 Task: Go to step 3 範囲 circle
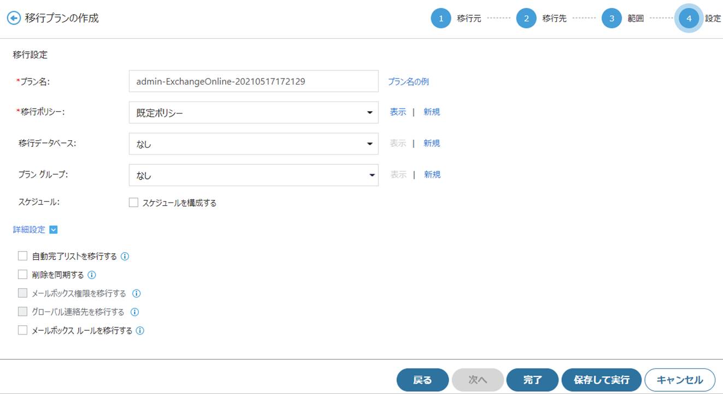(x=612, y=18)
